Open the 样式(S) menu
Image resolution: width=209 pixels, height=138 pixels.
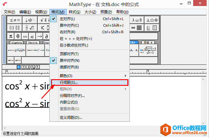pyautogui.click(x=74, y=12)
